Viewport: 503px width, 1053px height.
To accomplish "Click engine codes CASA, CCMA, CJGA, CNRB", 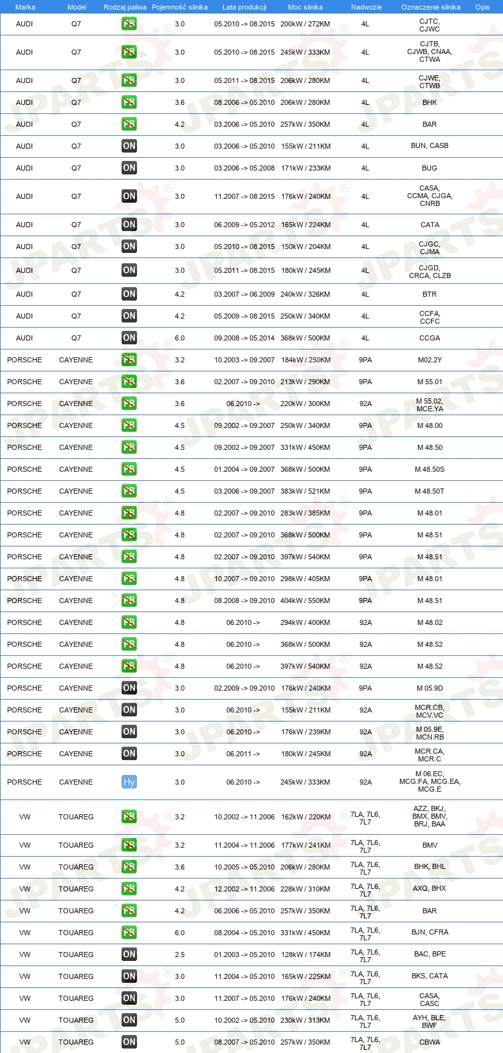I will click(x=430, y=196).
